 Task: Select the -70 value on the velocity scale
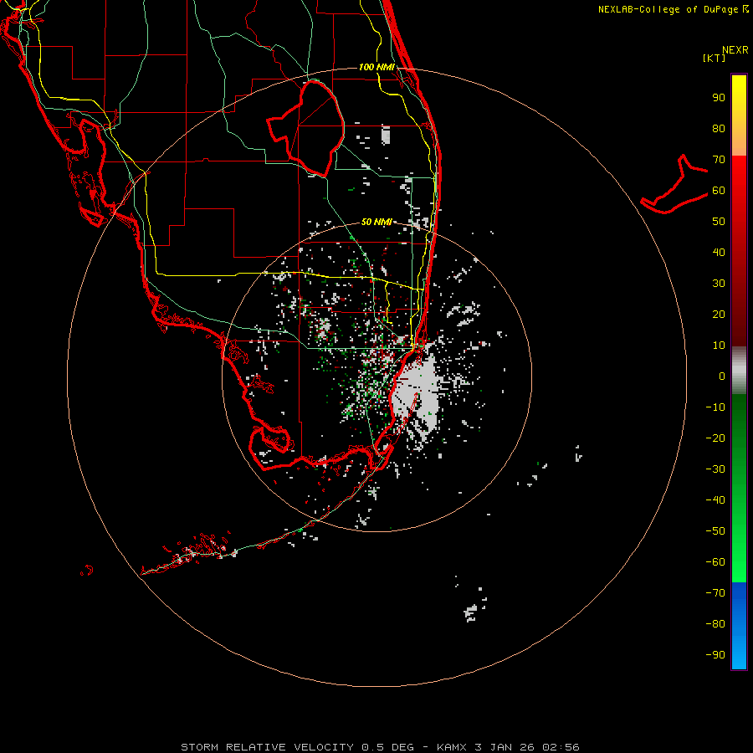[x=715, y=592]
